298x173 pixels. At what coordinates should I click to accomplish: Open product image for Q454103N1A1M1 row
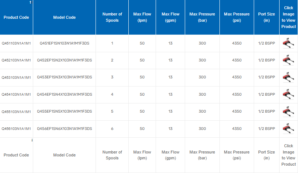click(x=288, y=94)
